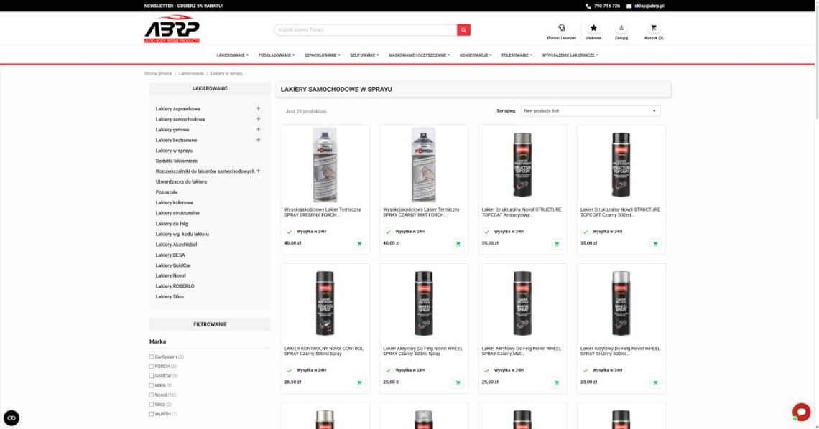Viewport: 819px width, 429px height.
Task: Open the SZLIFOWANIE top menu
Action: pos(364,55)
